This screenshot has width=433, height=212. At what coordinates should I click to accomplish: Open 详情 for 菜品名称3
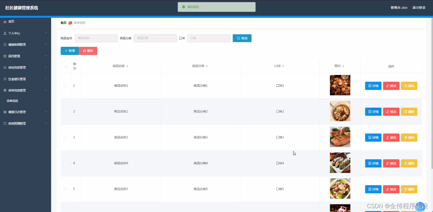[x=373, y=137]
